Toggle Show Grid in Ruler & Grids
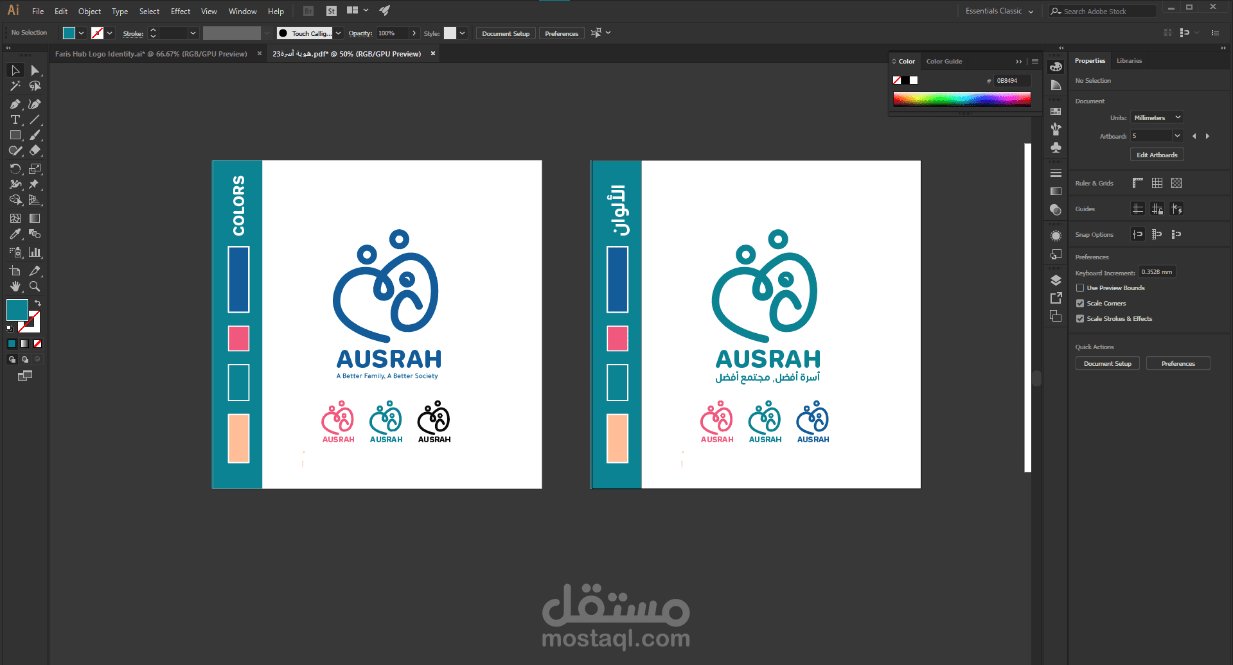 pos(1157,183)
